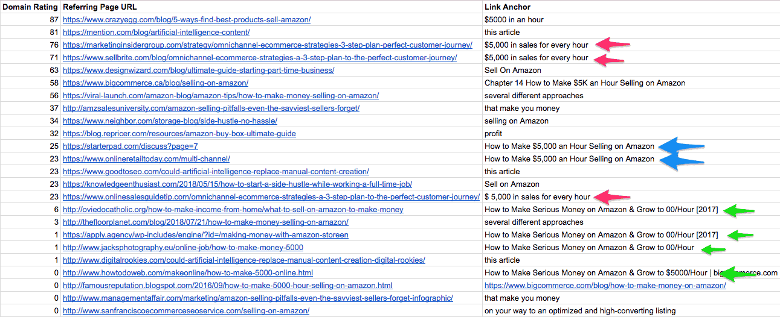
Task: Open the oviedocatholic.org make-income link
Action: (233, 209)
